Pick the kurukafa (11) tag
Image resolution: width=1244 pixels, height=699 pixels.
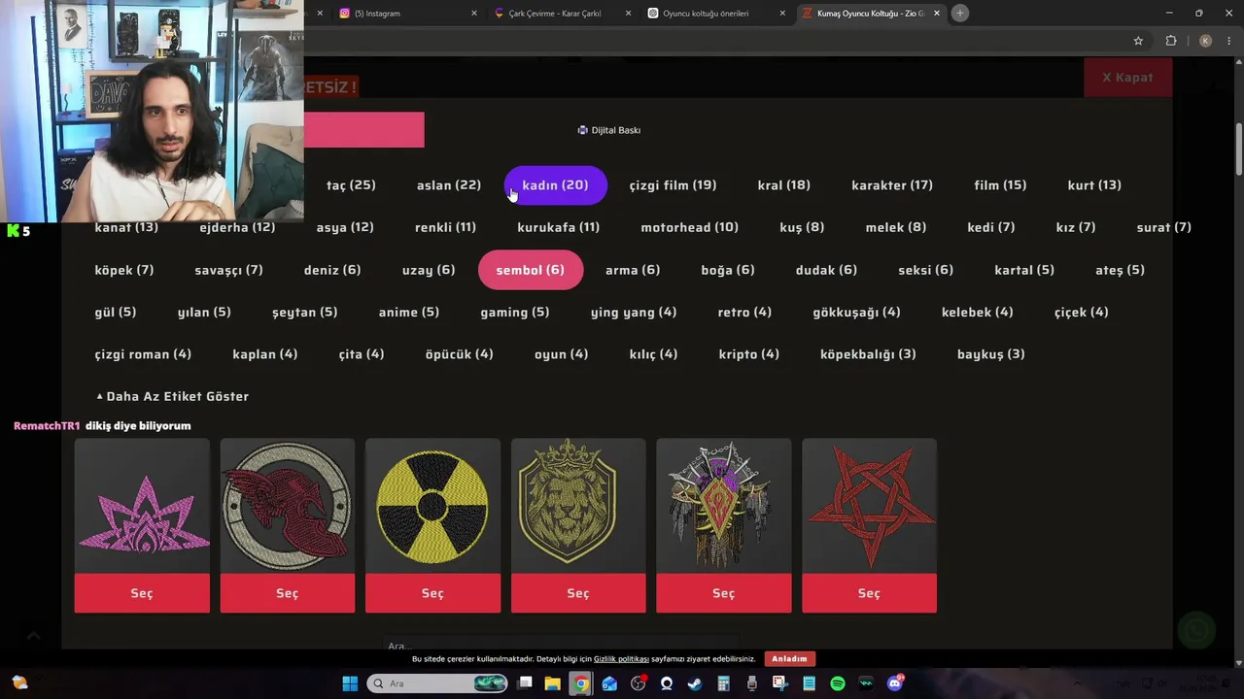[x=558, y=227]
